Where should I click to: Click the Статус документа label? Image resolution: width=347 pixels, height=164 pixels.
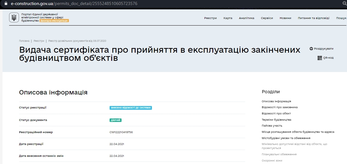point(33,120)
